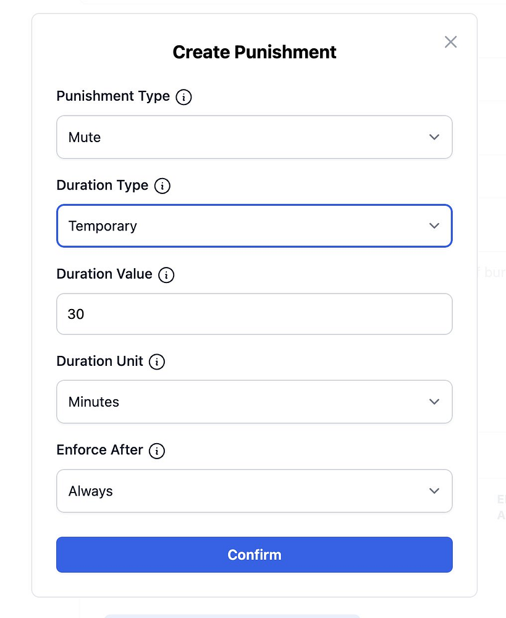Show info for Duration Type
The image size is (506, 618).
162,186
